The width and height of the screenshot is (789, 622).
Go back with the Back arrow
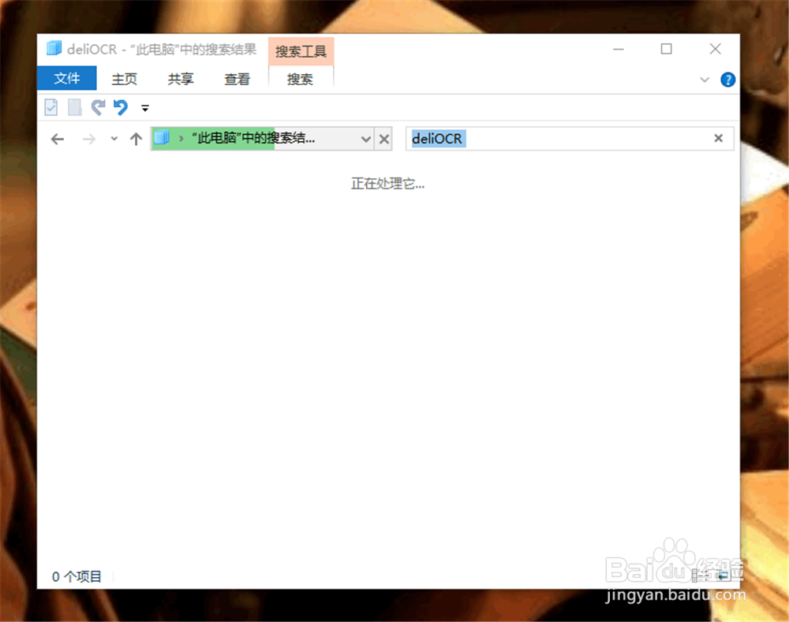click(58, 140)
